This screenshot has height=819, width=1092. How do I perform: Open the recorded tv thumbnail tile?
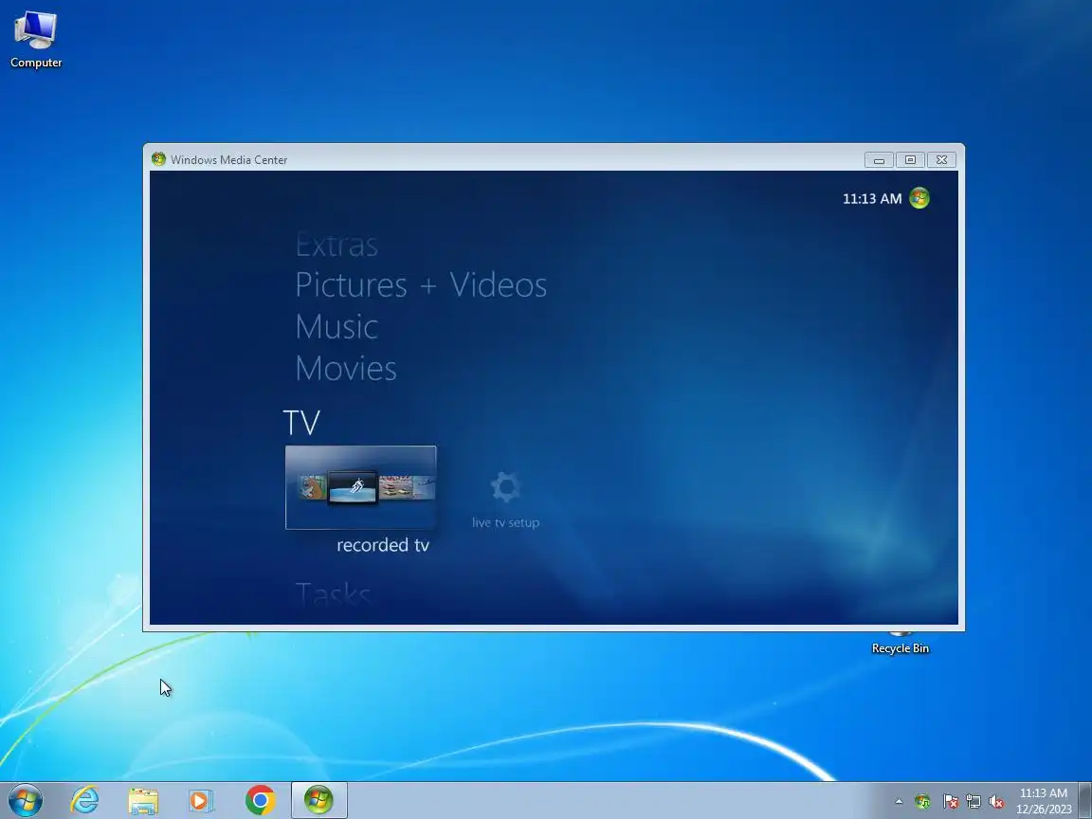(x=361, y=487)
